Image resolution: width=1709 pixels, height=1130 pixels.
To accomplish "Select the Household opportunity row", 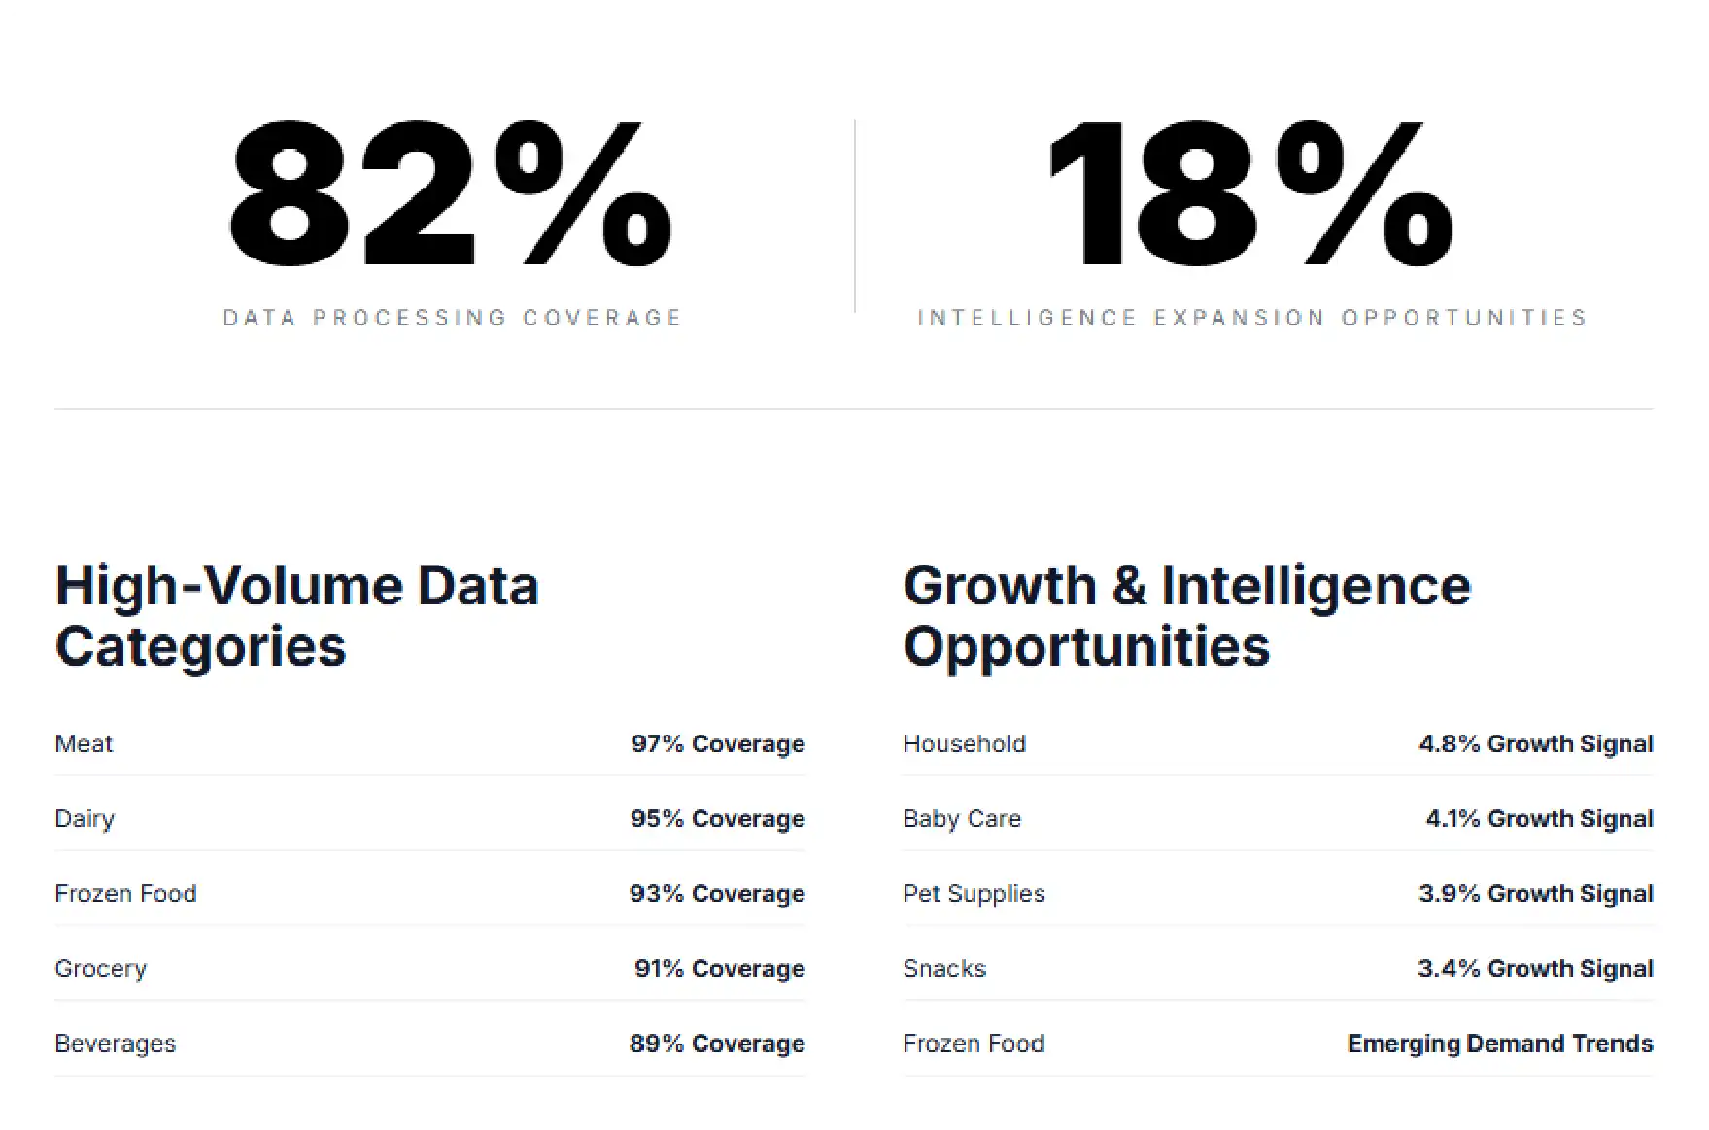I will (1278, 743).
